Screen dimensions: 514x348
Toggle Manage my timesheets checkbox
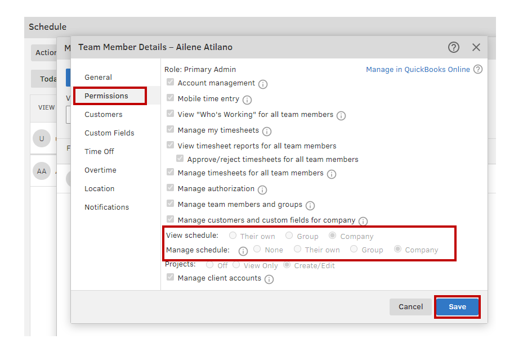[170, 129]
